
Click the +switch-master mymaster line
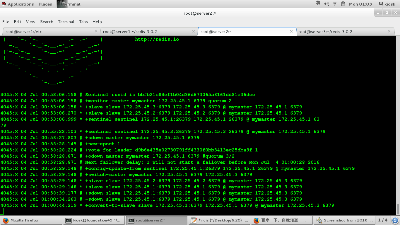pos(126,175)
